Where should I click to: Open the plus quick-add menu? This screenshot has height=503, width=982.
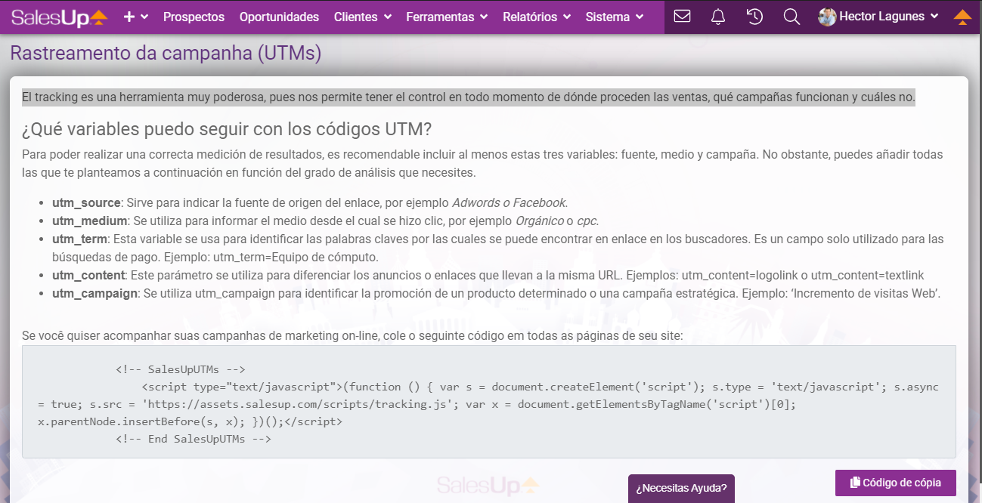click(135, 17)
